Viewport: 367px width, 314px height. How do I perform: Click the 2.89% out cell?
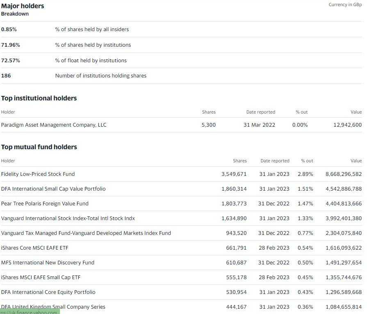[x=305, y=174]
